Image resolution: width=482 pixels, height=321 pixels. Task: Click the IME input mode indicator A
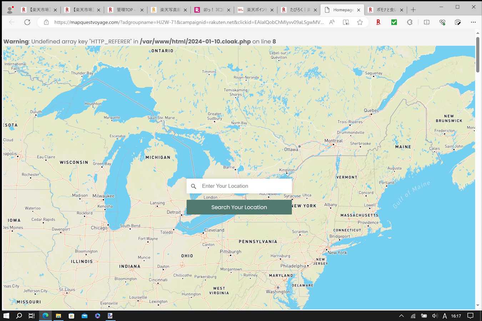click(x=445, y=316)
